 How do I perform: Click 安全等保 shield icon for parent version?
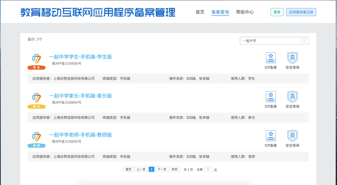(x=292, y=97)
